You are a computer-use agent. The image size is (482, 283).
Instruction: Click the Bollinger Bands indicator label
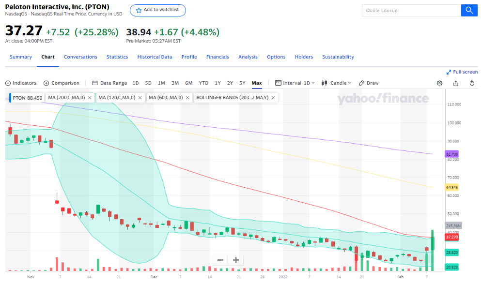pyautogui.click(x=233, y=98)
